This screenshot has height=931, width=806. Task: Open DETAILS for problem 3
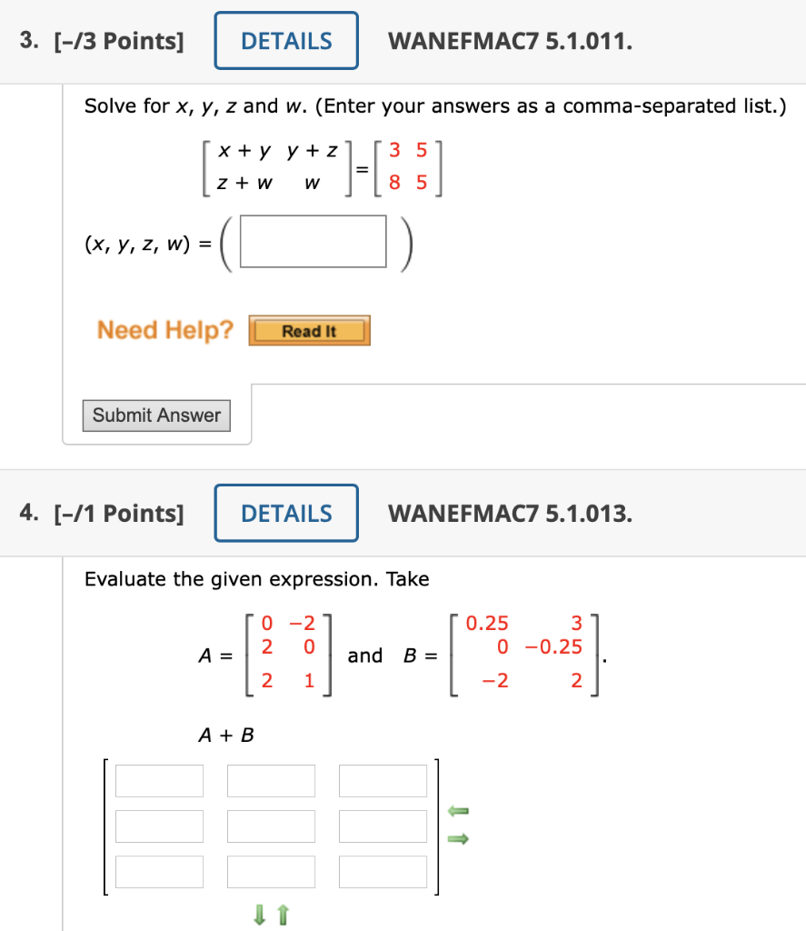click(285, 40)
